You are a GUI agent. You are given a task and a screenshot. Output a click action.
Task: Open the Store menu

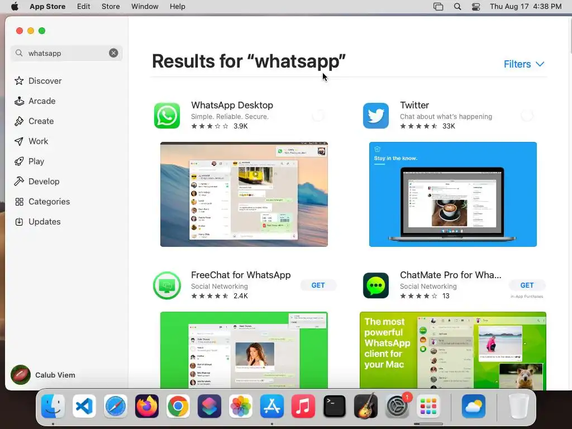coord(111,7)
